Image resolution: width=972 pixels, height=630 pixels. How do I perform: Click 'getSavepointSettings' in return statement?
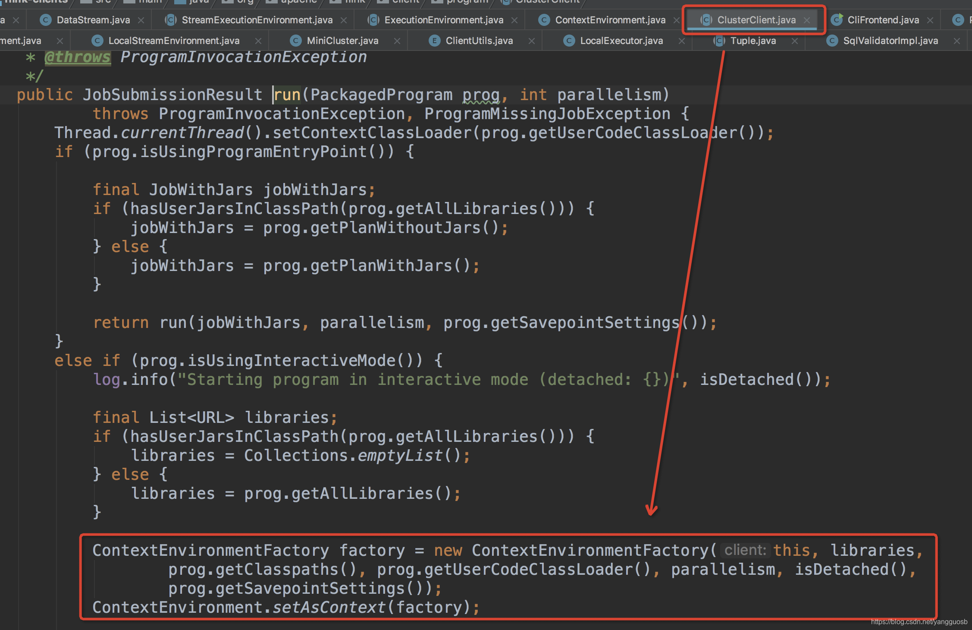coord(585,323)
